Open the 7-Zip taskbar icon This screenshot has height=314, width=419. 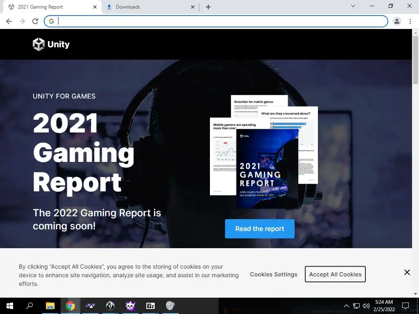point(151,306)
